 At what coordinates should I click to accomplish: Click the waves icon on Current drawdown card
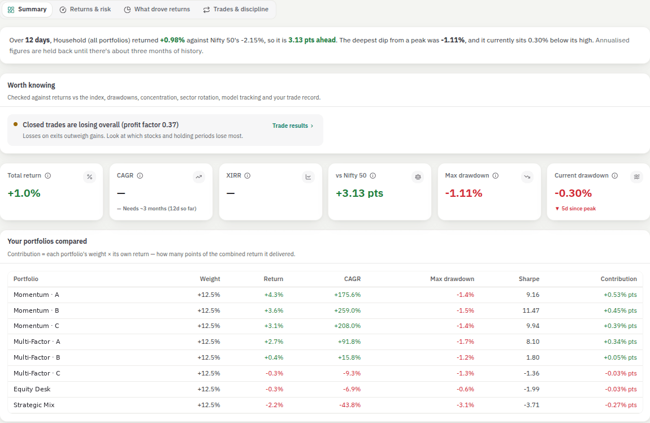[637, 177]
